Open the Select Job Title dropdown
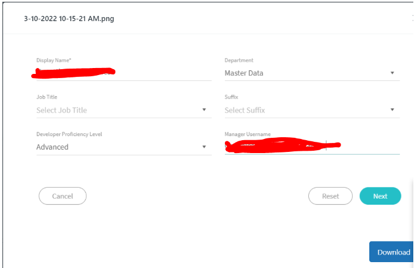418x268 pixels. [117, 110]
